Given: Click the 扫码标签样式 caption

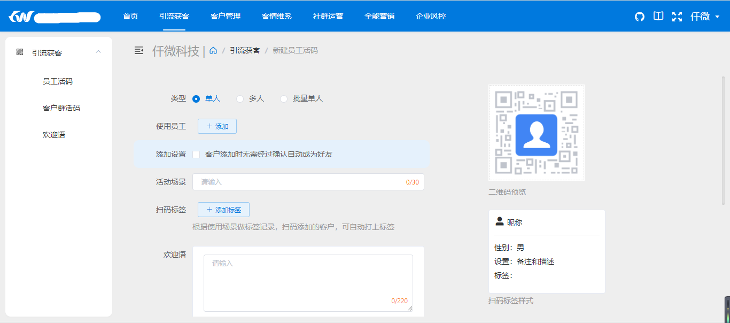Looking at the screenshot, I should [x=511, y=301].
